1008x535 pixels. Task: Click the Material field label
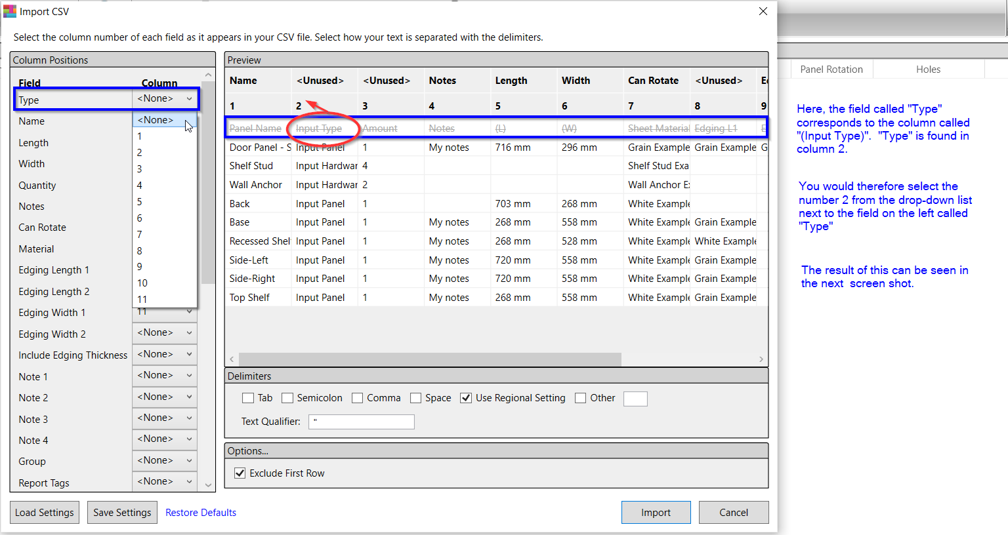pos(37,249)
